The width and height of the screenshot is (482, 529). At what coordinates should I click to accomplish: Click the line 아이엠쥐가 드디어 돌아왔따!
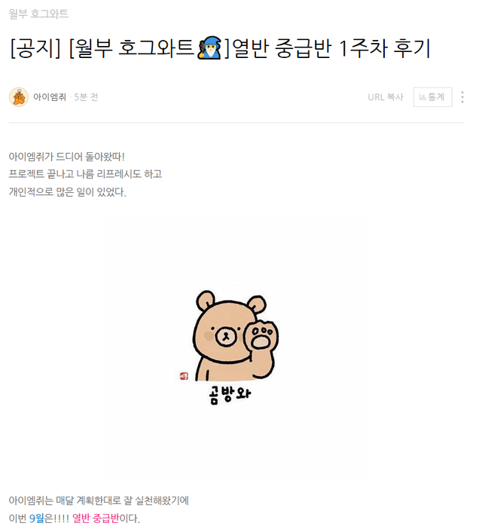point(67,157)
